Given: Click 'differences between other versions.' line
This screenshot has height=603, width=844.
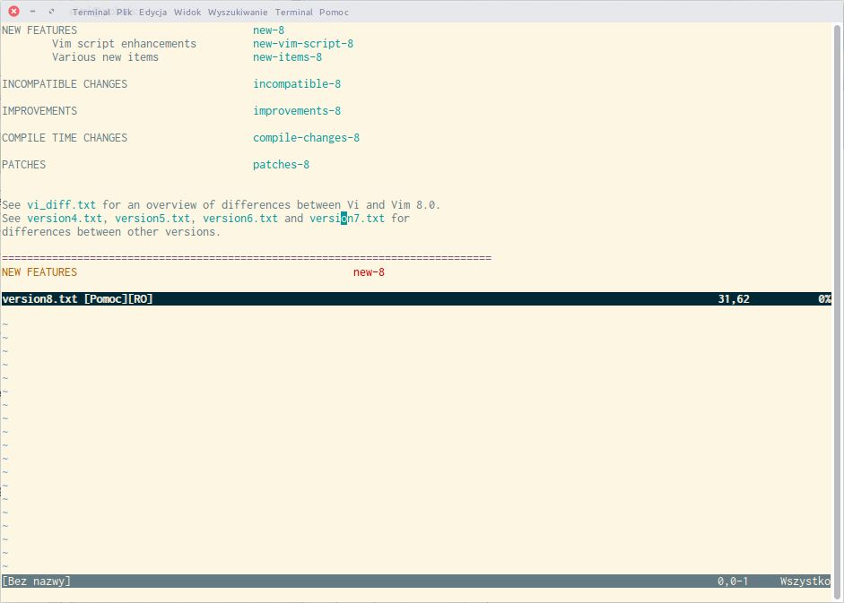Looking at the screenshot, I should [111, 232].
